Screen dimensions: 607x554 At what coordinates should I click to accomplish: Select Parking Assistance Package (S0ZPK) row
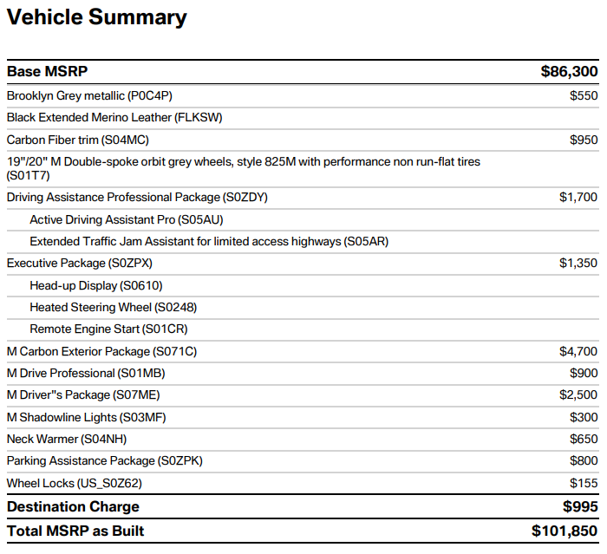(x=303, y=461)
